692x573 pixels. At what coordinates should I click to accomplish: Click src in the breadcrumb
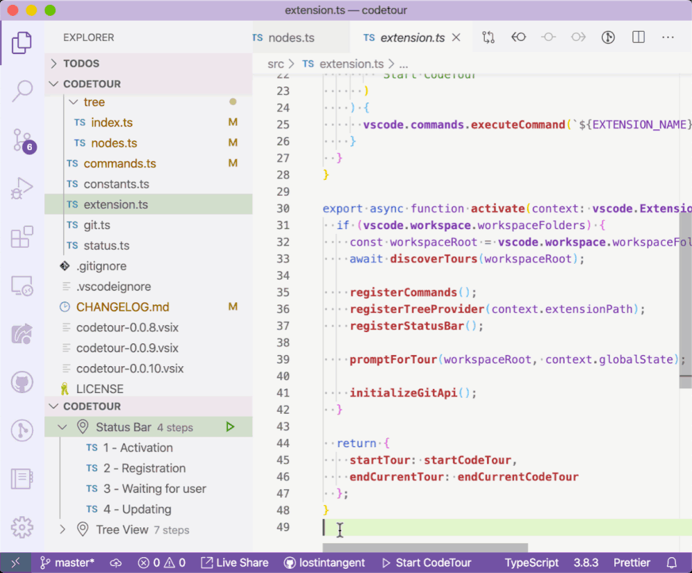[276, 64]
